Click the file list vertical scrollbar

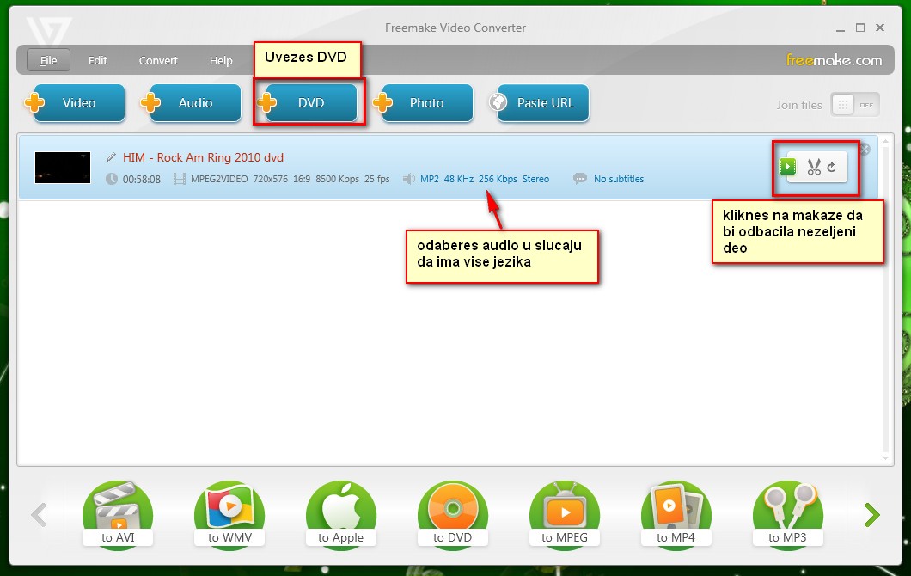[x=885, y=299]
